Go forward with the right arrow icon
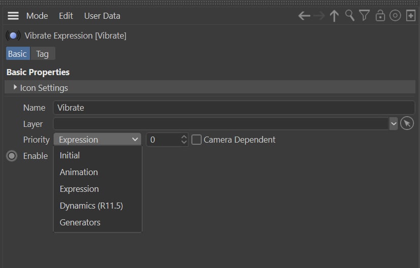Image resolution: width=420 pixels, height=268 pixels. pyautogui.click(x=319, y=16)
